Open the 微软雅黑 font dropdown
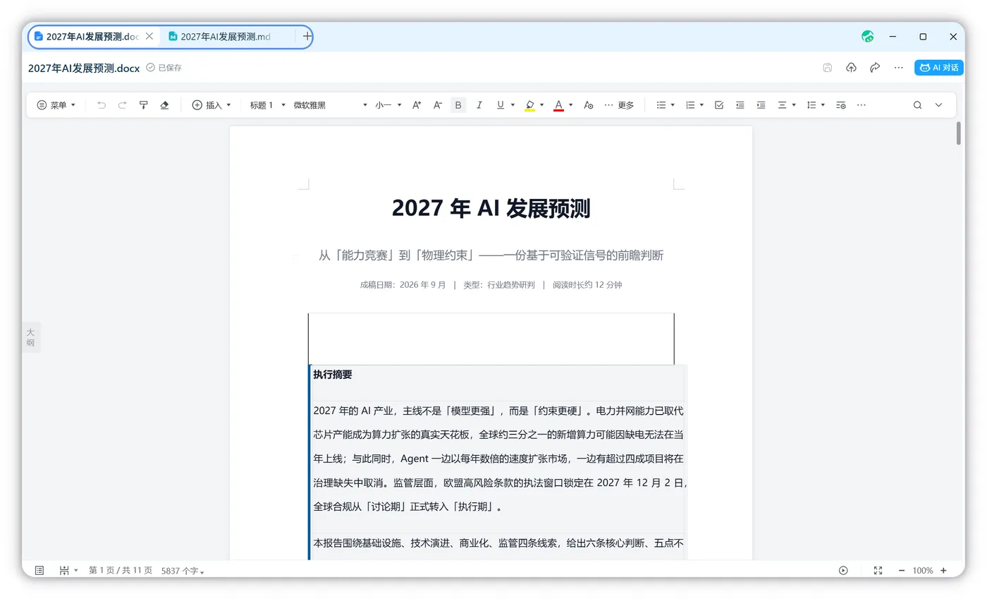 click(331, 105)
